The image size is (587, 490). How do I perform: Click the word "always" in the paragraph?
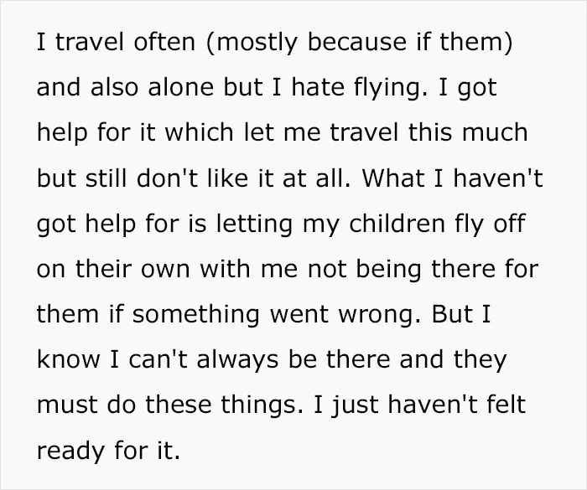coord(237,361)
